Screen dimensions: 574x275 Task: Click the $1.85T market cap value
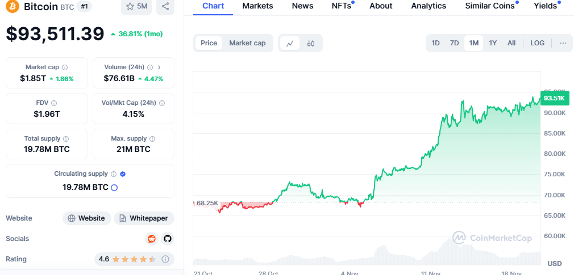pos(33,78)
